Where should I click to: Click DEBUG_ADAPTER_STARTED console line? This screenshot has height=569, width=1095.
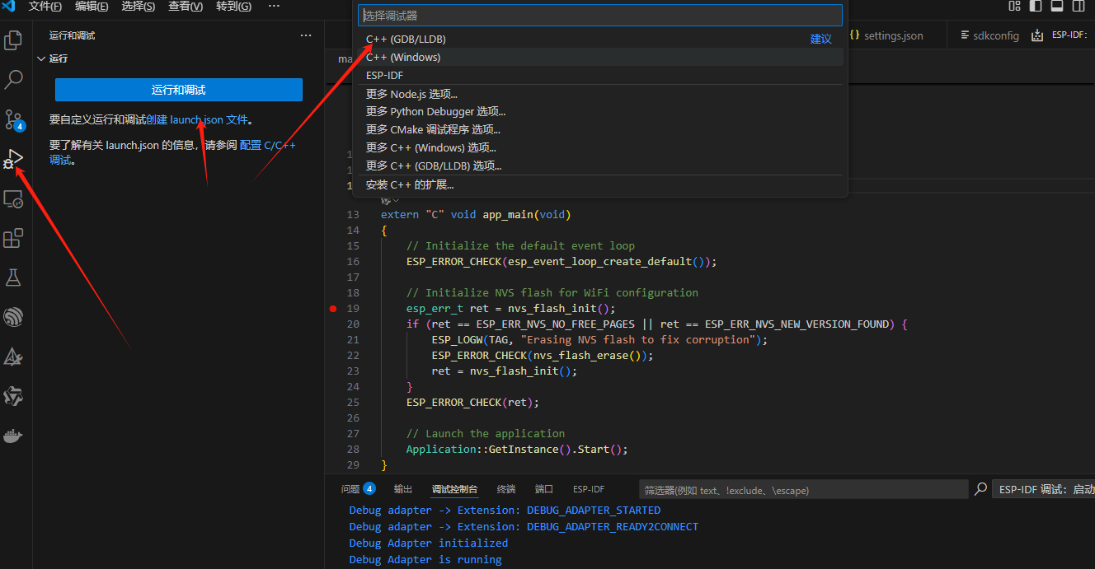[505, 510]
